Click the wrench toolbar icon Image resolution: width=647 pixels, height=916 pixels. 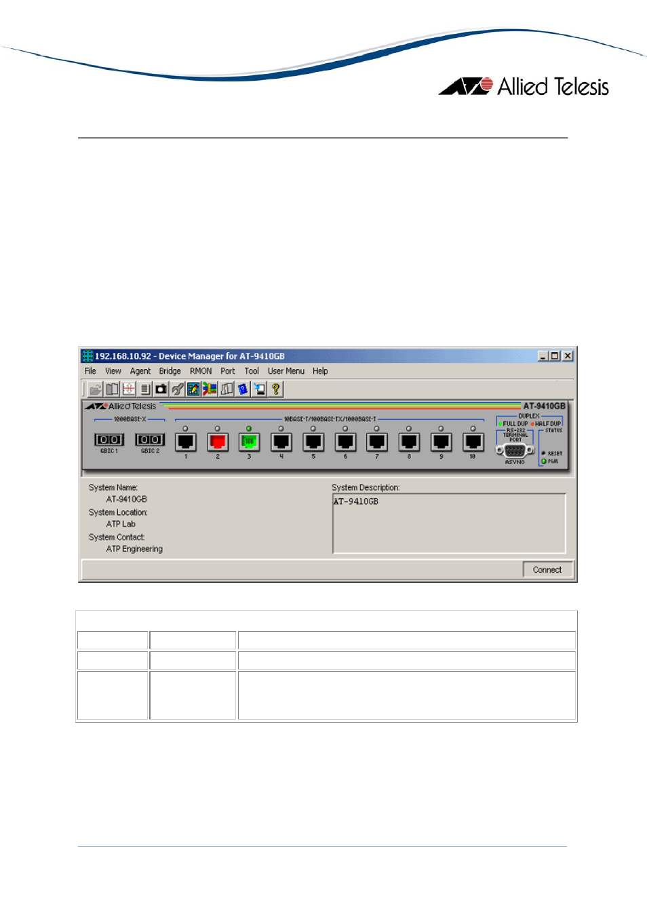click(177, 389)
